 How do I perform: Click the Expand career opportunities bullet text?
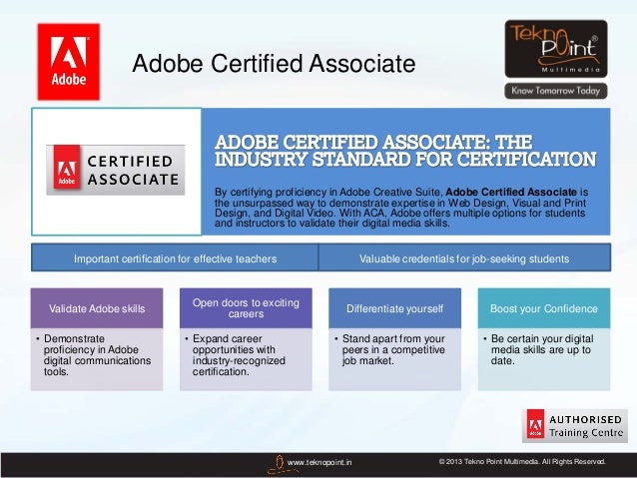tap(239, 355)
